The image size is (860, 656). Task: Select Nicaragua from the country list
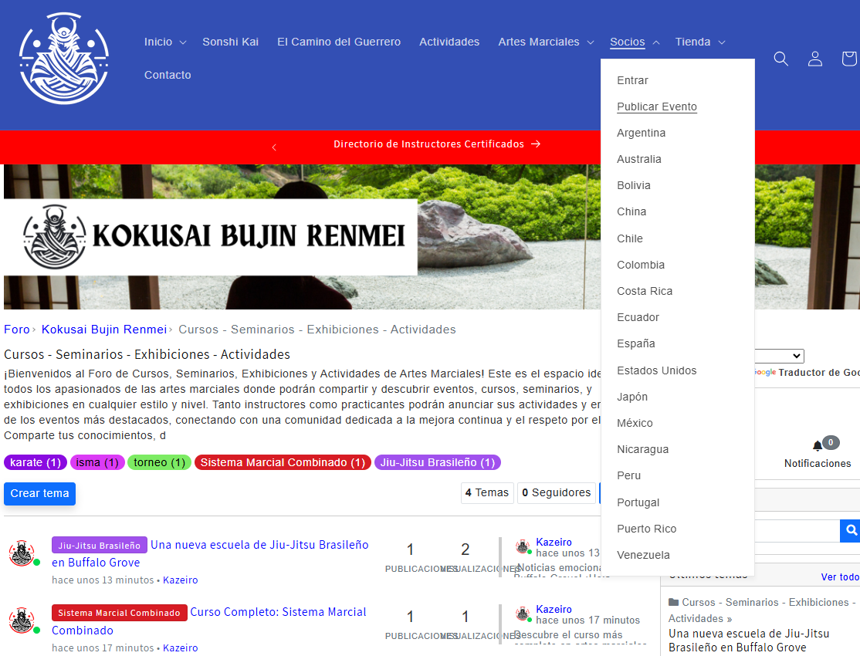tap(643, 449)
